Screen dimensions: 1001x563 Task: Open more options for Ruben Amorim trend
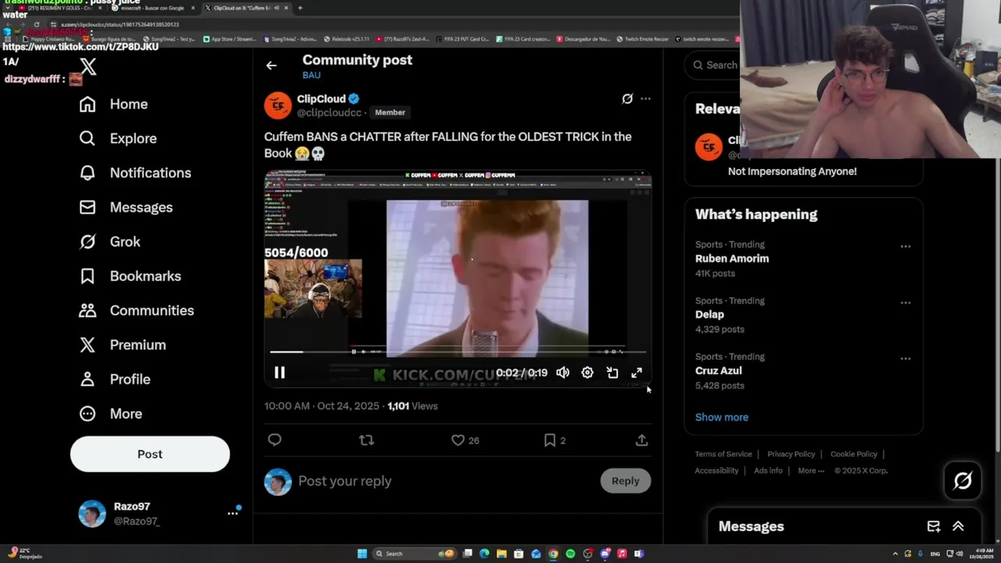click(x=905, y=246)
